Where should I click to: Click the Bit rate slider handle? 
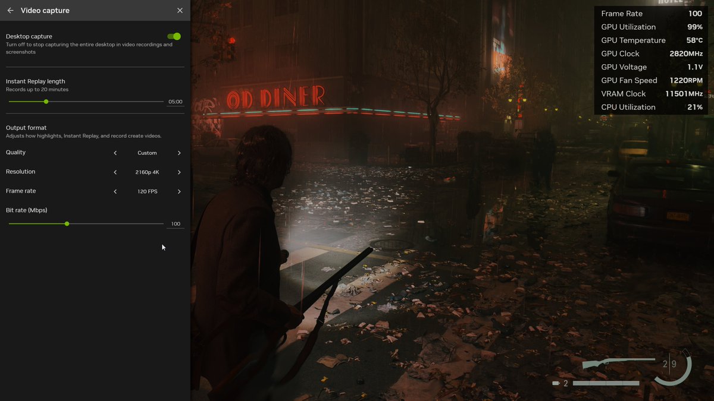(67, 224)
